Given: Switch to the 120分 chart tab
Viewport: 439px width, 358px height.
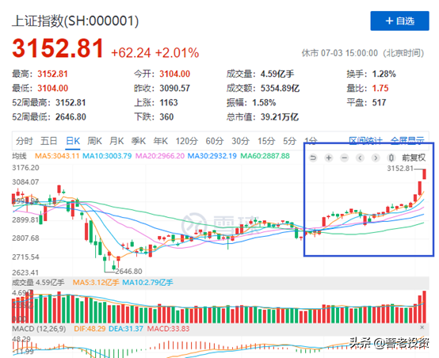Looking at the screenshot, I should pos(187,141).
